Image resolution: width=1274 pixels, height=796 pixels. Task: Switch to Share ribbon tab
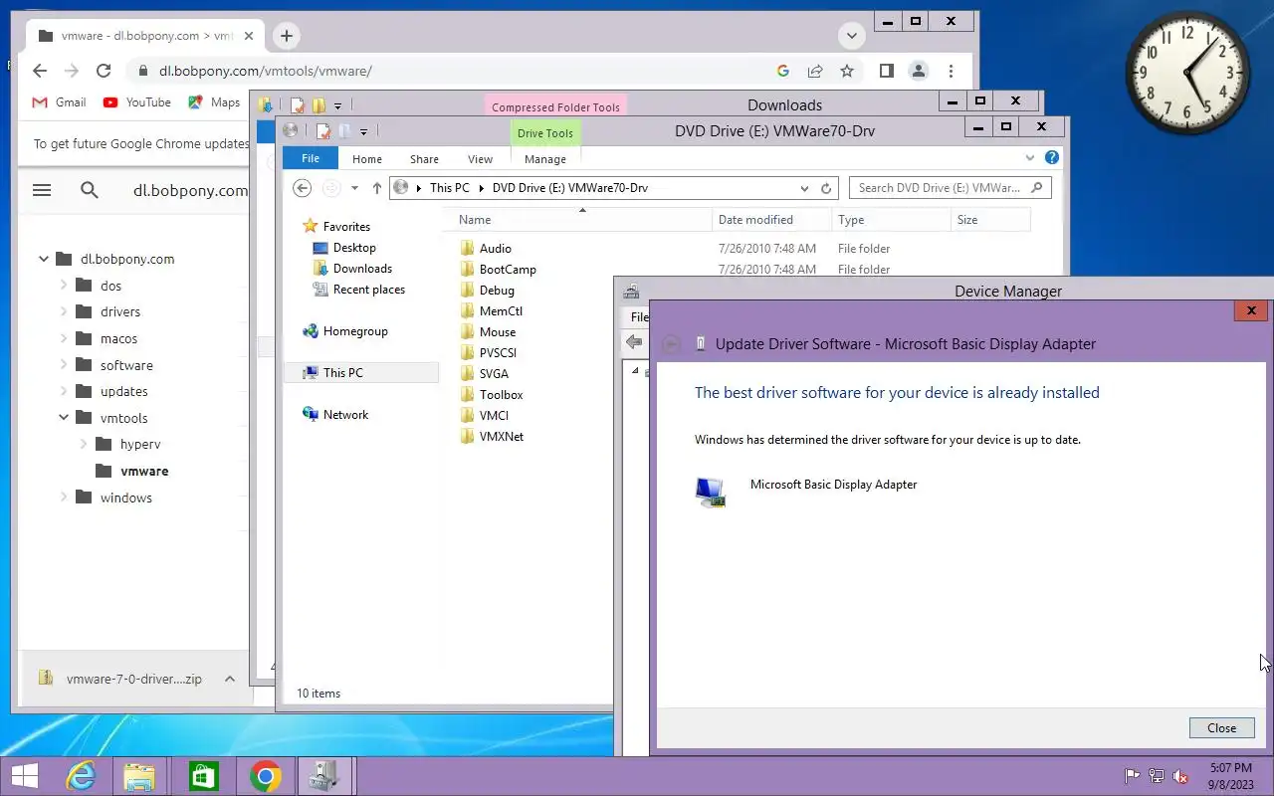[x=424, y=159]
